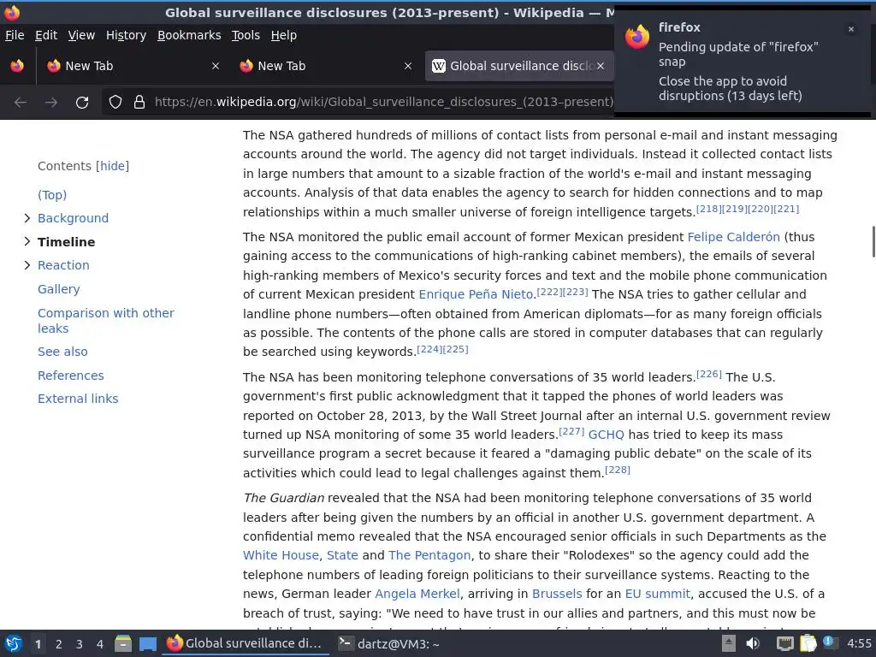Screen dimensions: 876x657
Task: Open citation [218]
Action: click(x=708, y=209)
